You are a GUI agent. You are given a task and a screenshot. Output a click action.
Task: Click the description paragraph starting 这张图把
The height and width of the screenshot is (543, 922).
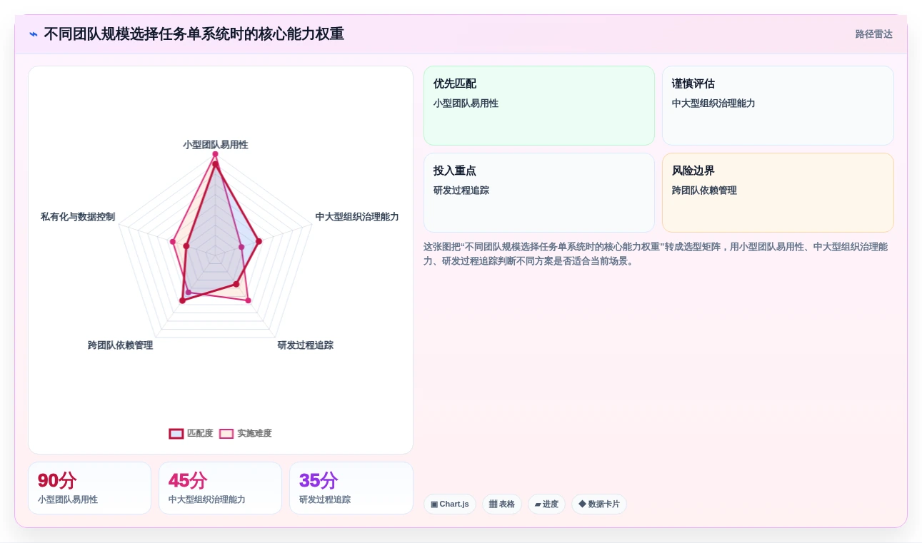coord(656,254)
